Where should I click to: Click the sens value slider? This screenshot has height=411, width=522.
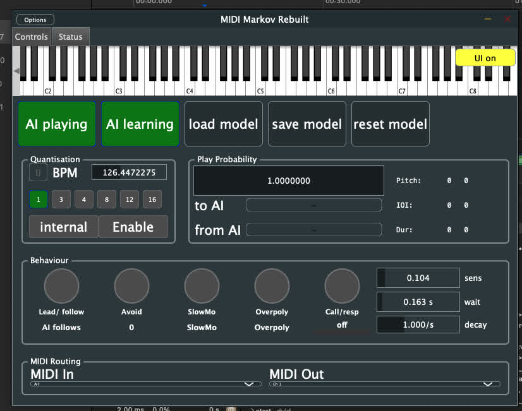tap(418, 278)
